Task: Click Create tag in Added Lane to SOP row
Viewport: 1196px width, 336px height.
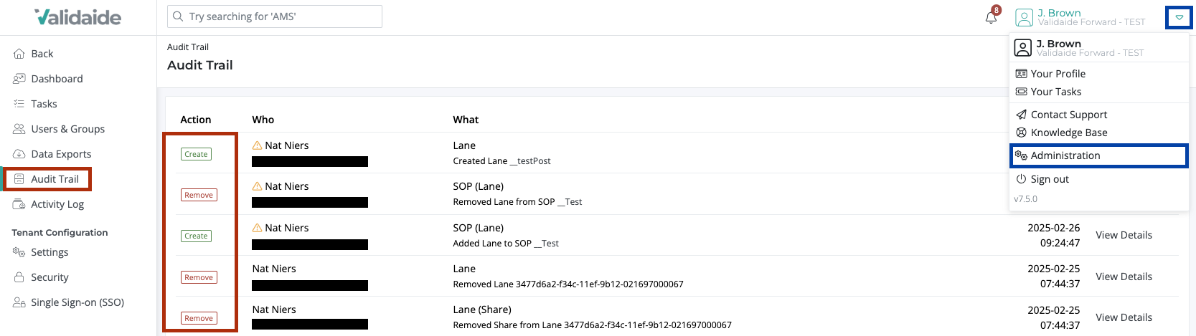Action: tap(196, 236)
